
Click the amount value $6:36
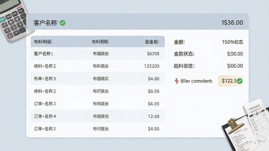[x=153, y=91]
